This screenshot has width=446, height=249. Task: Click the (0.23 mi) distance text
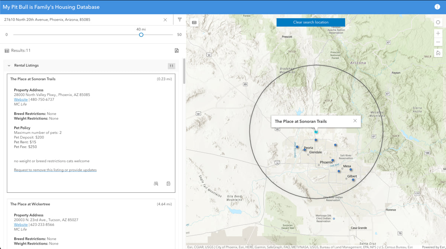(164, 79)
